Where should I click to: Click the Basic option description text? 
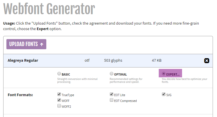click(x=77, y=81)
